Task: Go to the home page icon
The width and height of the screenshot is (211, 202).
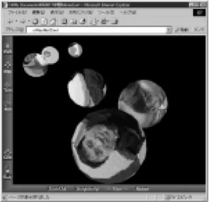Action: [53, 21]
